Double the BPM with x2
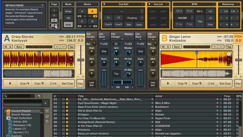Viewport: 243px width, 137px height. coord(210,11)
